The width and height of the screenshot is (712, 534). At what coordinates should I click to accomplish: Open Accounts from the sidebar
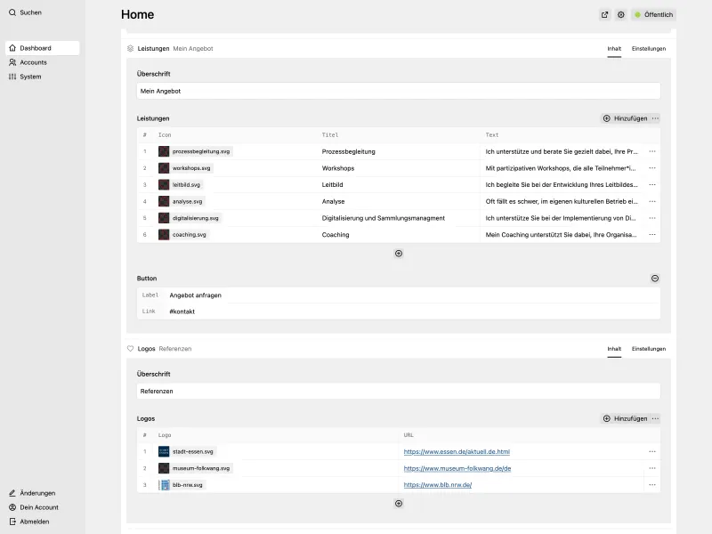coord(34,61)
